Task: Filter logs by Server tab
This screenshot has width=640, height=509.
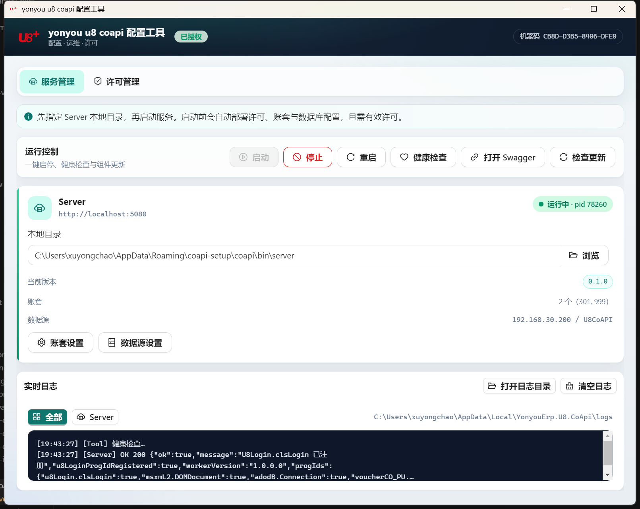Action: point(95,417)
